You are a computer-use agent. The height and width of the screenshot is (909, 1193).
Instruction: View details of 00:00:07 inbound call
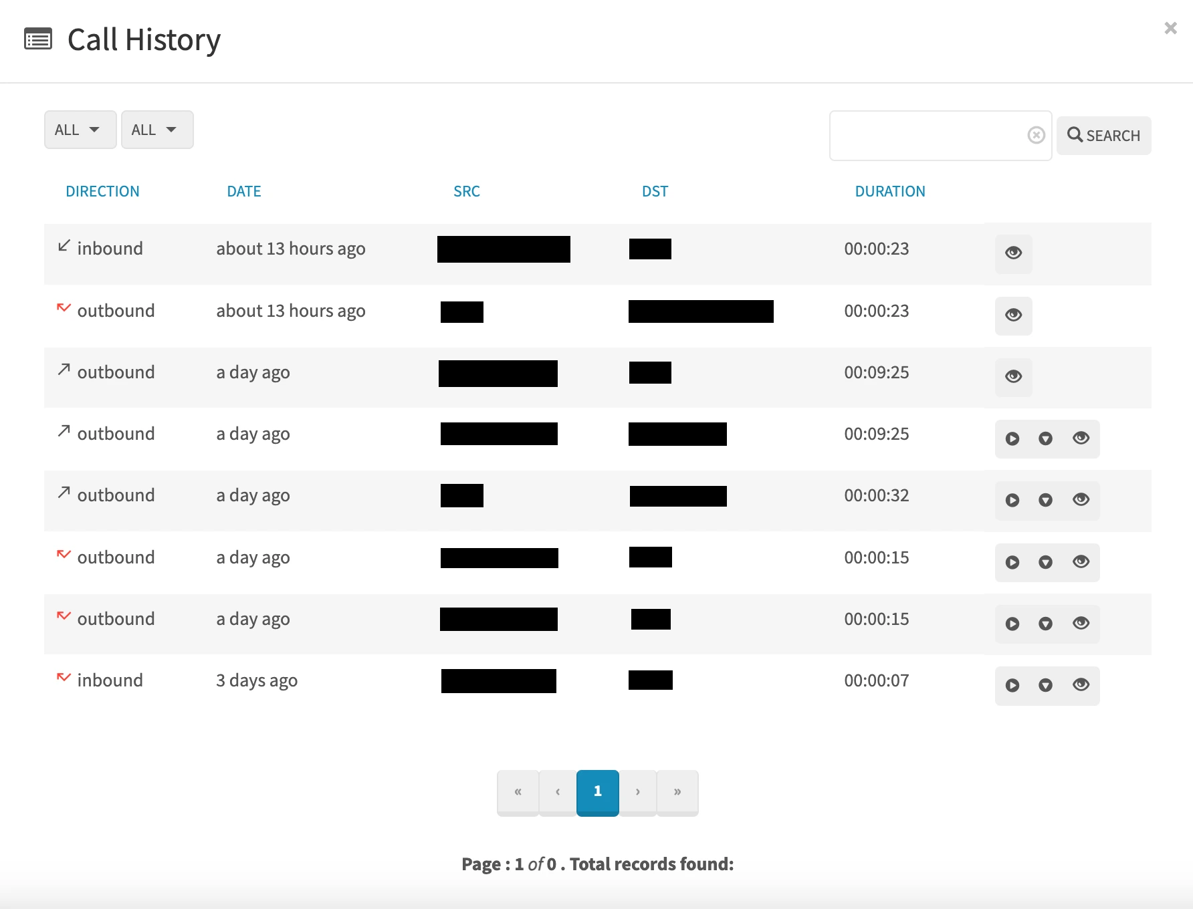[1081, 685]
